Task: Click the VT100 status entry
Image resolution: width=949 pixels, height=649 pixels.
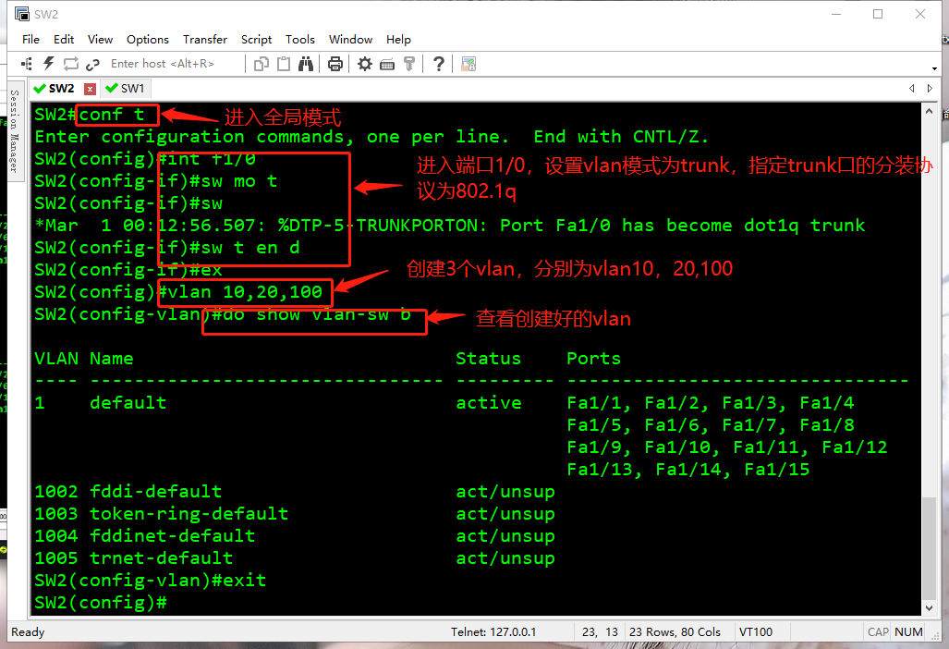Action: coord(755,632)
